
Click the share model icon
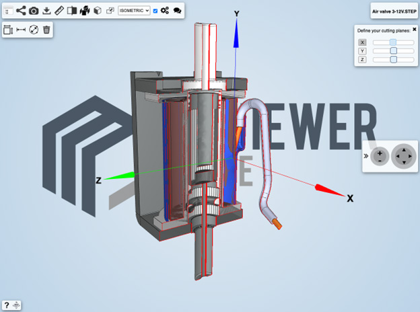tap(21, 11)
